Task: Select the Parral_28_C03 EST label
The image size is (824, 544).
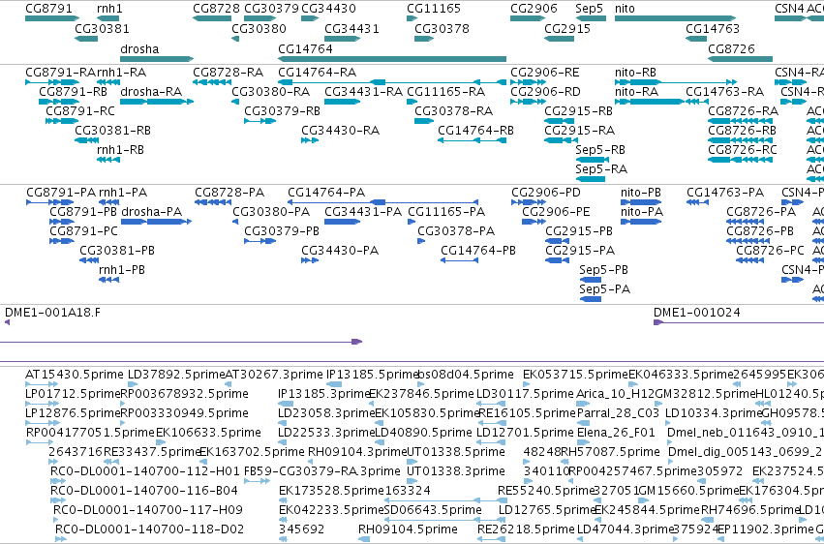Action: click(x=618, y=413)
